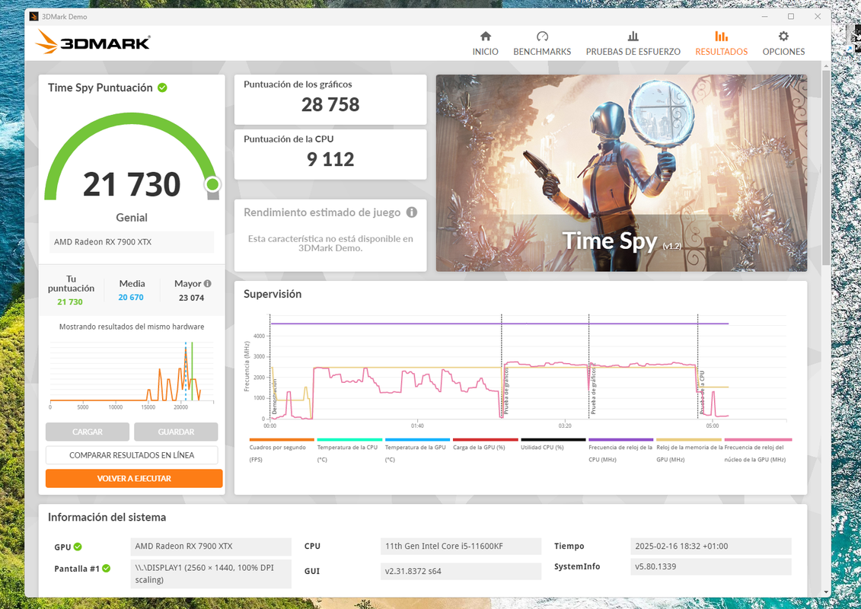Screen dimensions: 861x609
Task: Click the 3DMark logo
Action: 93,42
